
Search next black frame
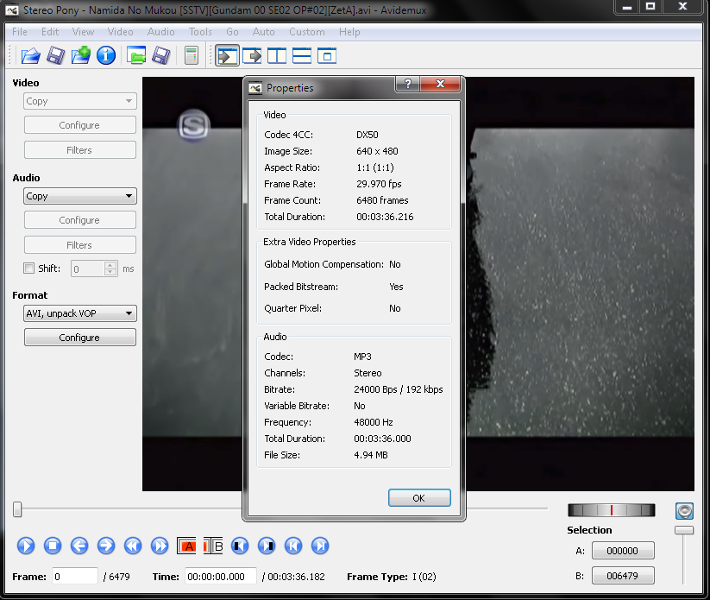coord(267,546)
